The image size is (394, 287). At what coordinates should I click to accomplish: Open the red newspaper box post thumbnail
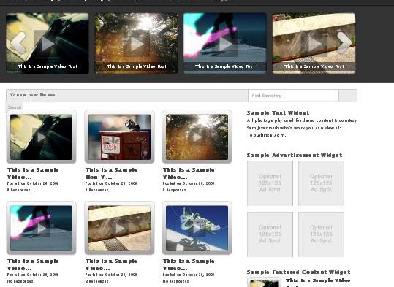(x=120, y=137)
